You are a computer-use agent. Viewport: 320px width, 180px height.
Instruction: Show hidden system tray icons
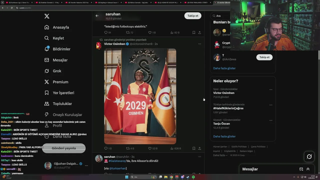[294, 177]
